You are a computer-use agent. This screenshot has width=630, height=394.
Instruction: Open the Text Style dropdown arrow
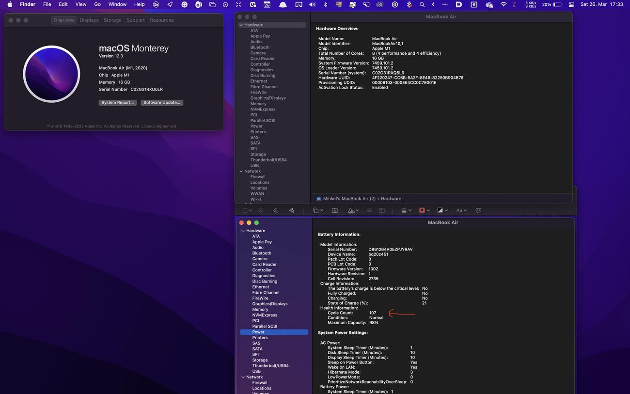pyautogui.click(x=465, y=210)
